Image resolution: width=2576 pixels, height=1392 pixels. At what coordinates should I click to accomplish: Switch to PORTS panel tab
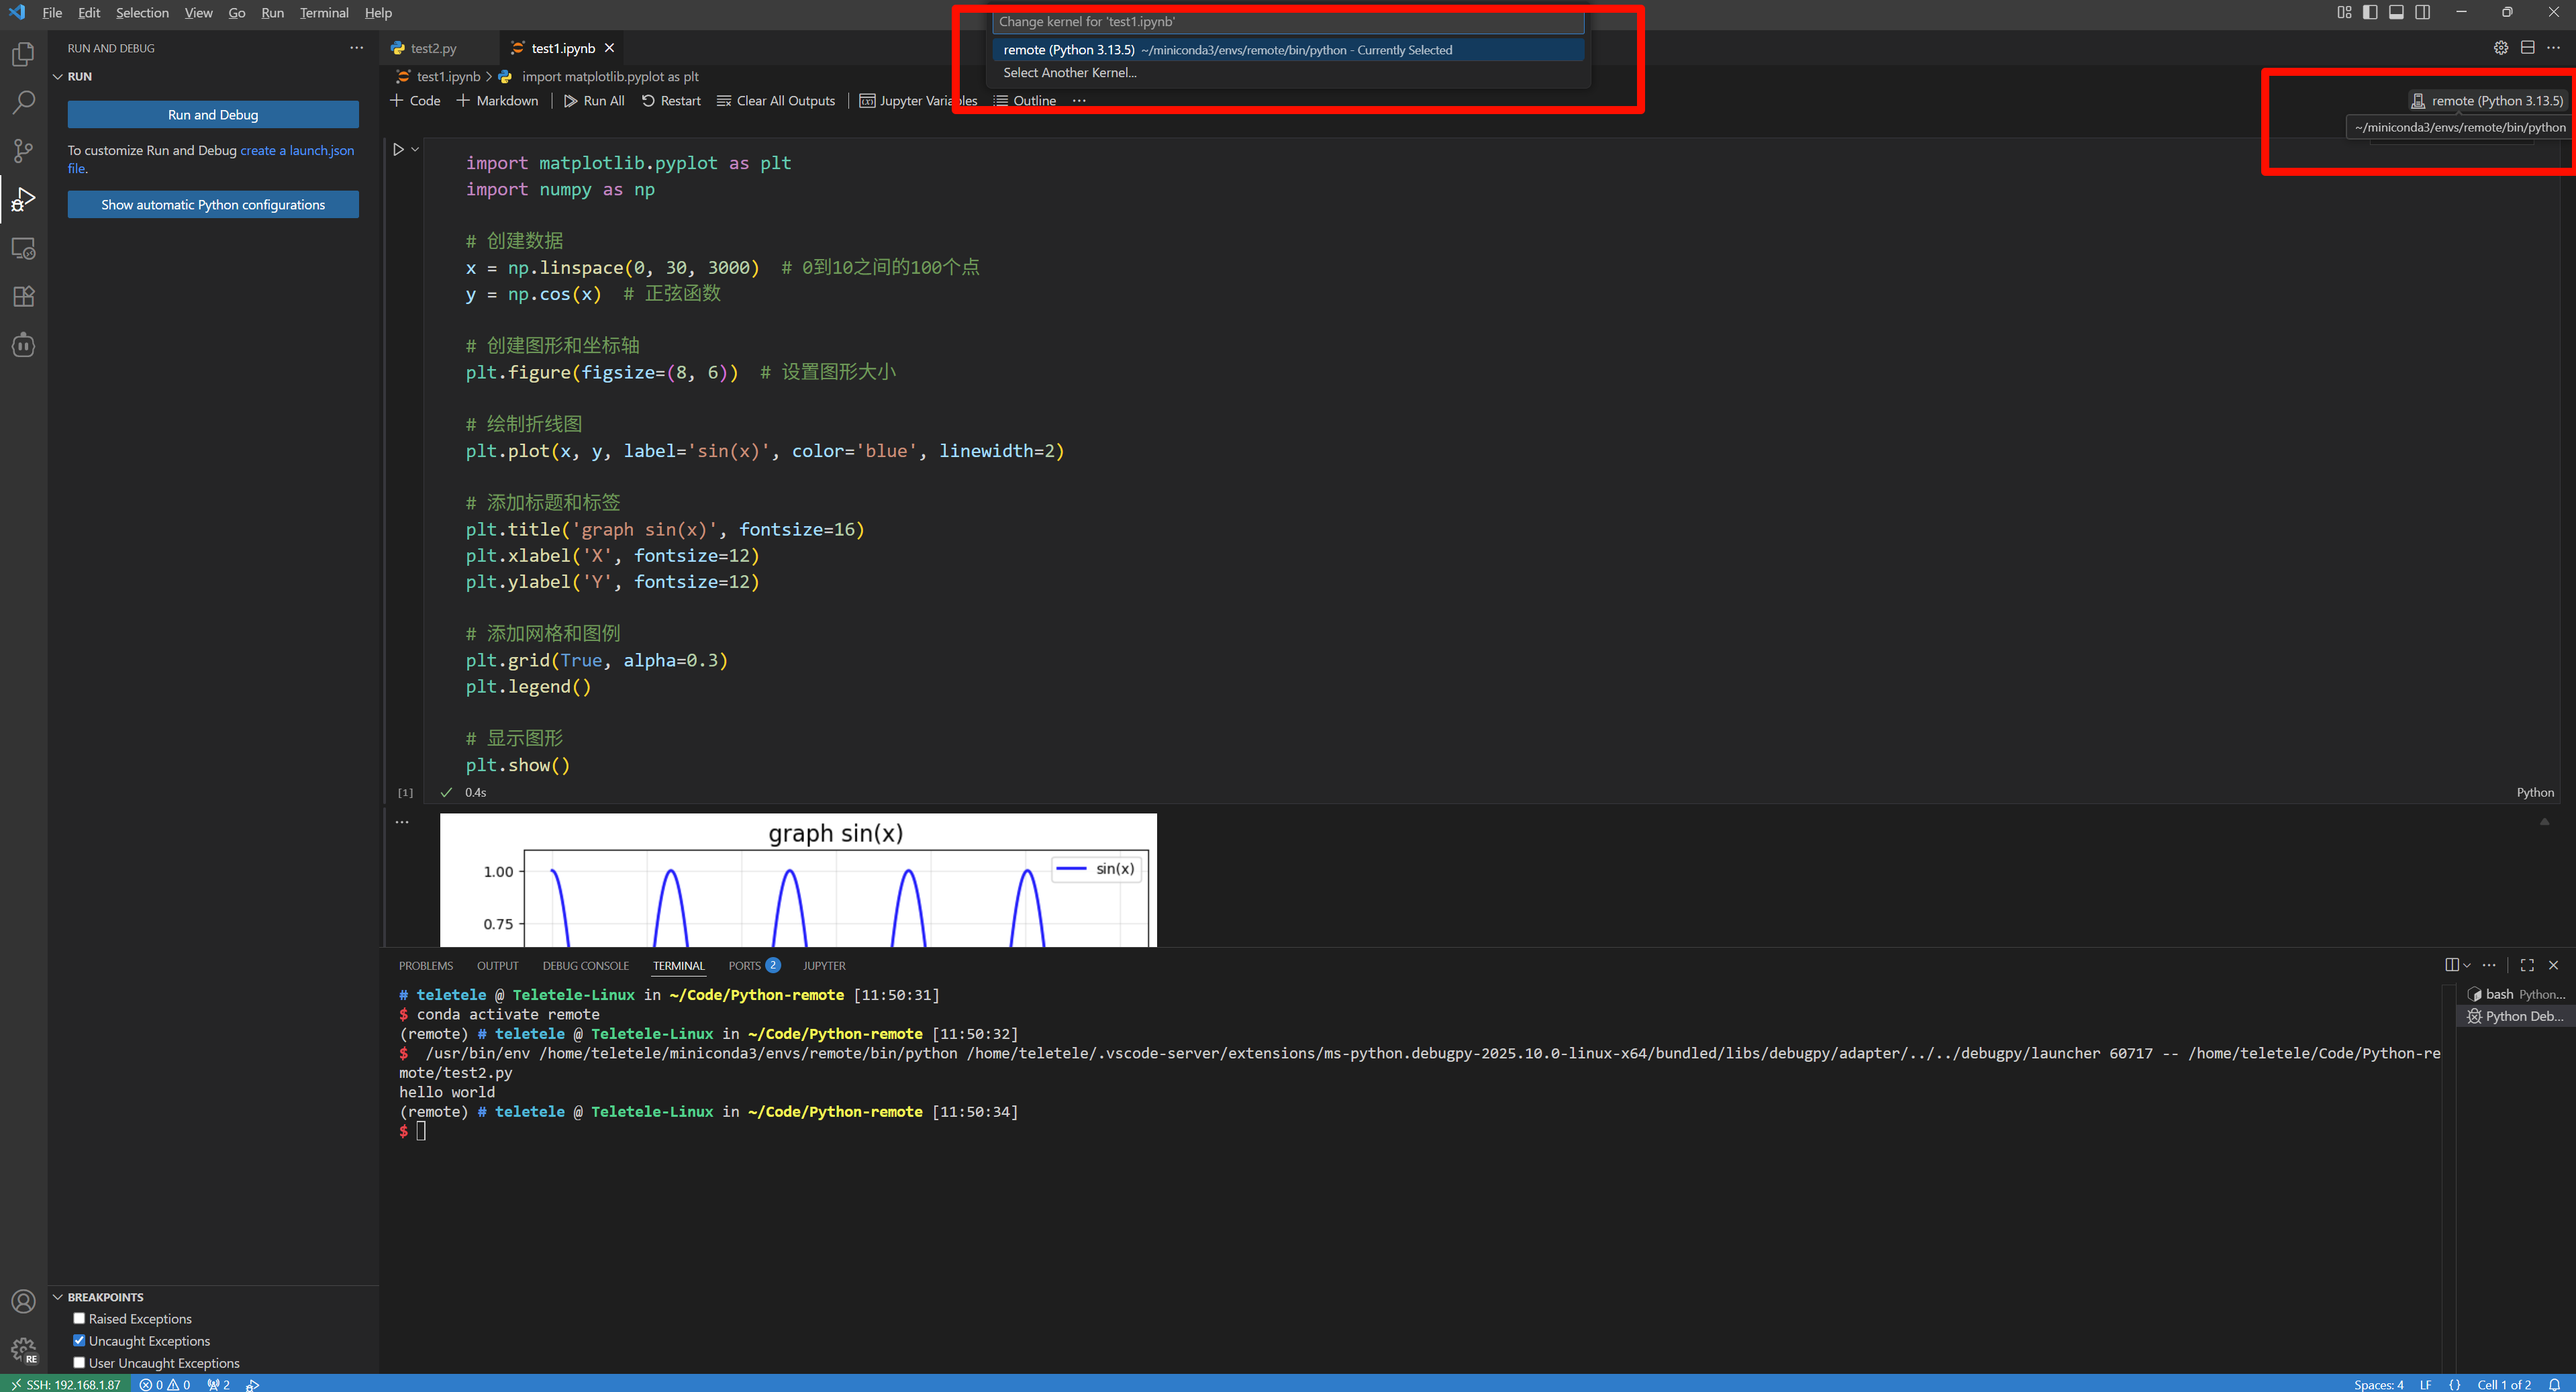tap(745, 966)
